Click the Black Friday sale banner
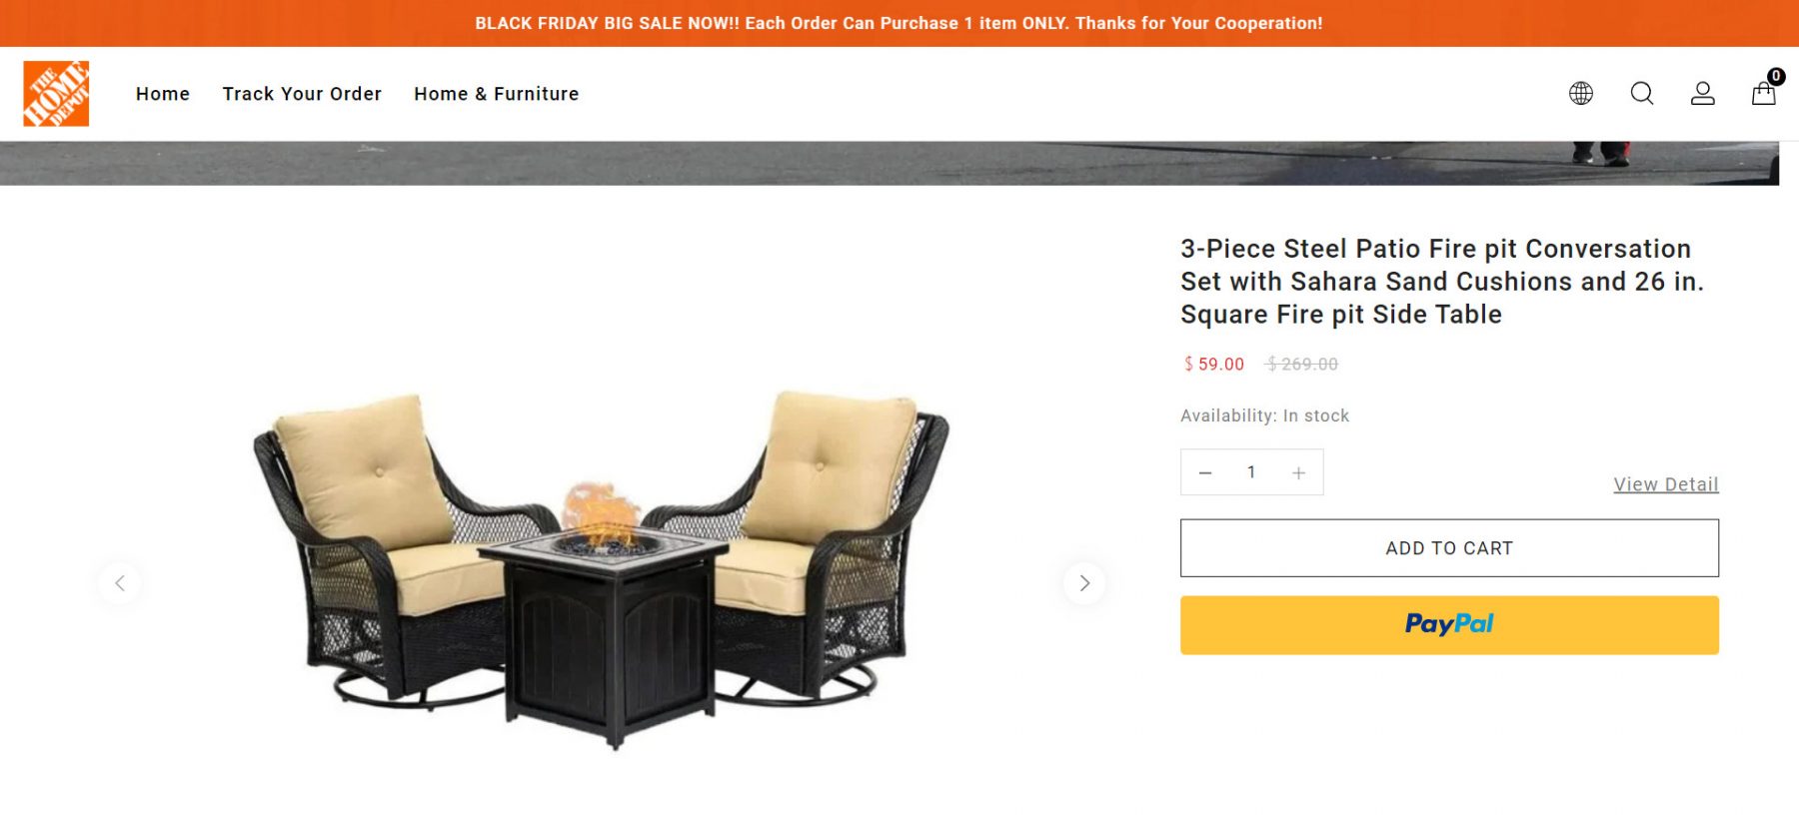 pos(899,22)
